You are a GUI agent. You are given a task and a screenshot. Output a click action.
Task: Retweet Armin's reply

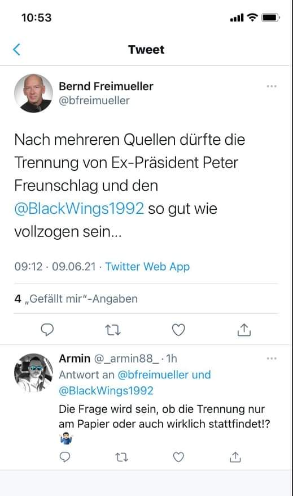click(x=121, y=457)
